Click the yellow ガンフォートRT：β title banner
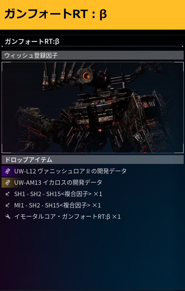 point(92,15)
